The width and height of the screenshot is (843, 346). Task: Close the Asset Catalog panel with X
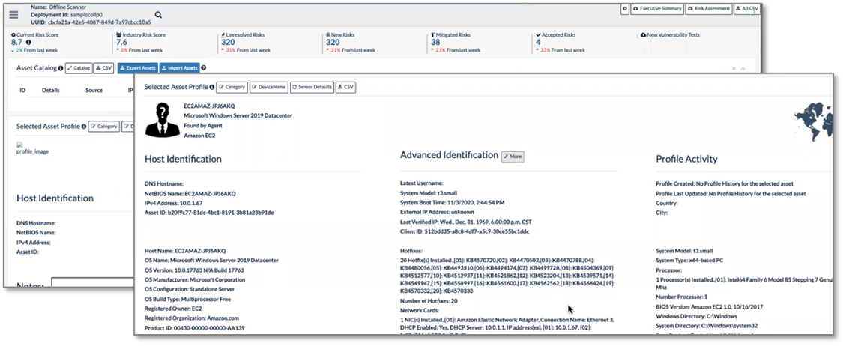click(x=733, y=67)
